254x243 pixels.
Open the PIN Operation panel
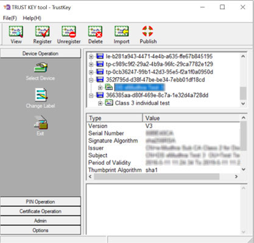coord(40,202)
